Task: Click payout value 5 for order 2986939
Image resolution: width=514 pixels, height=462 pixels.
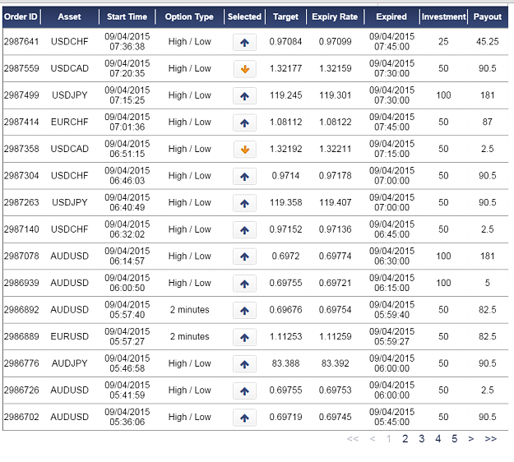Action: click(x=488, y=283)
